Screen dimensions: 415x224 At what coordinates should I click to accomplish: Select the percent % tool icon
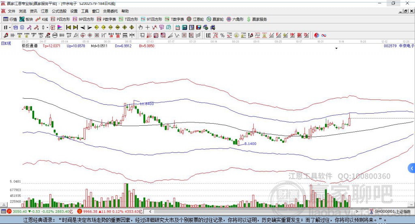tap(222, 35)
